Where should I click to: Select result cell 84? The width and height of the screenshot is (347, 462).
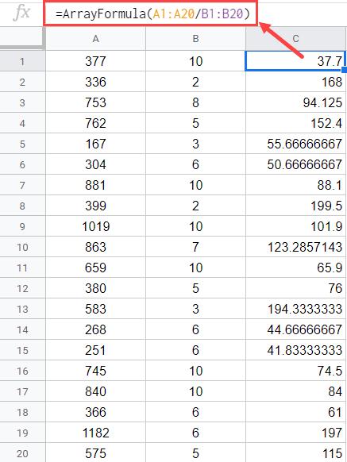pyautogui.click(x=295, y=391)
